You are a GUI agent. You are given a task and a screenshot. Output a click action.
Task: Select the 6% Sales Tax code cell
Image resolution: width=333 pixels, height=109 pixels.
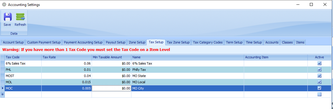tap(23, 63)
